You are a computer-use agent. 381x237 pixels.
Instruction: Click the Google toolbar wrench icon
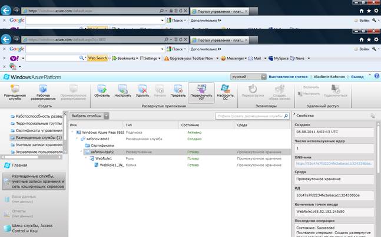click(374, 49)
